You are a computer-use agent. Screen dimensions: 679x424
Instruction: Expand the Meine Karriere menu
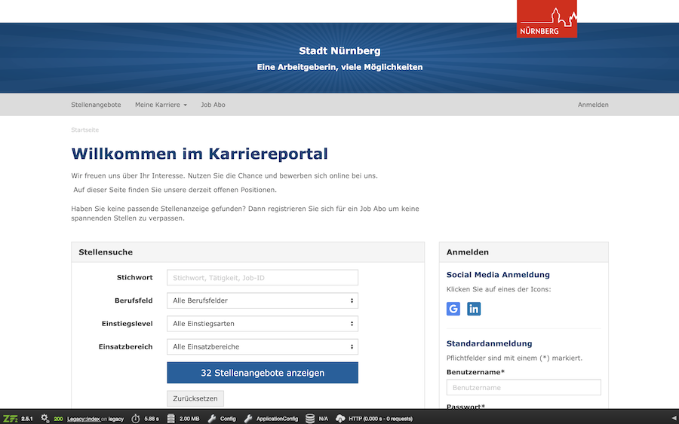[x=161, y=105]
